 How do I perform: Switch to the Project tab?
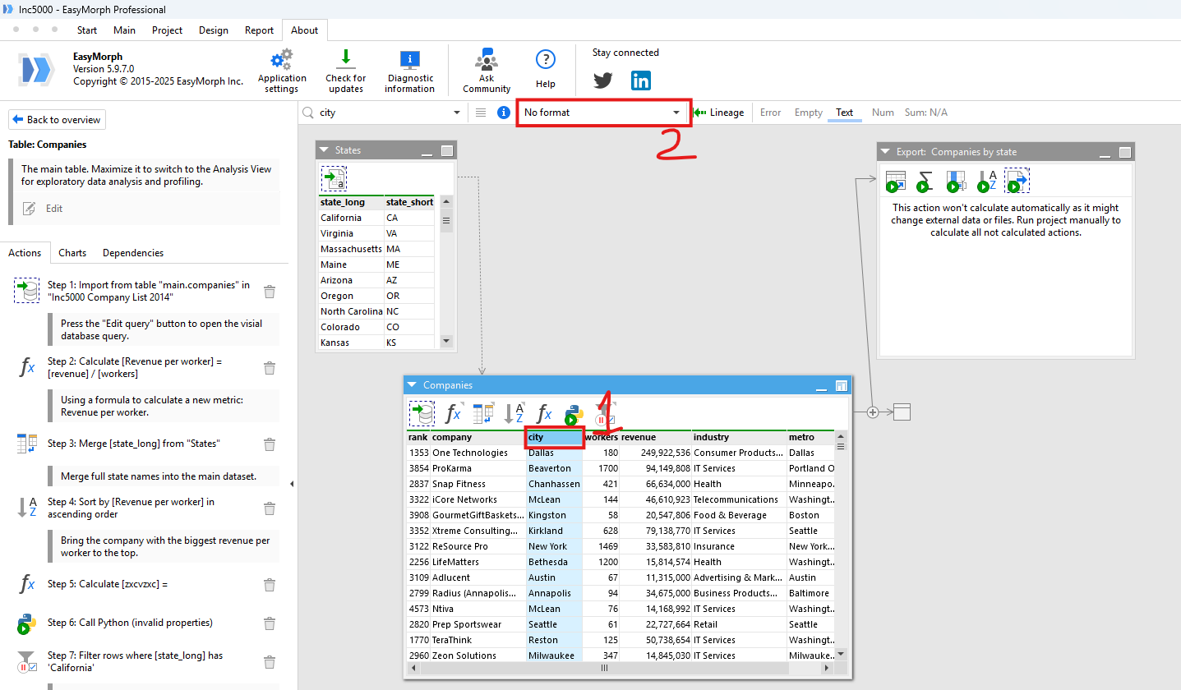click(x=168, y=30)
